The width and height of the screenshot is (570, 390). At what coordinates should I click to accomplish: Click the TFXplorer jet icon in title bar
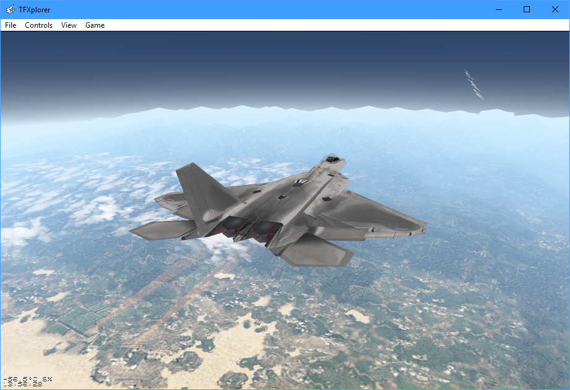(x=10, y=9)
